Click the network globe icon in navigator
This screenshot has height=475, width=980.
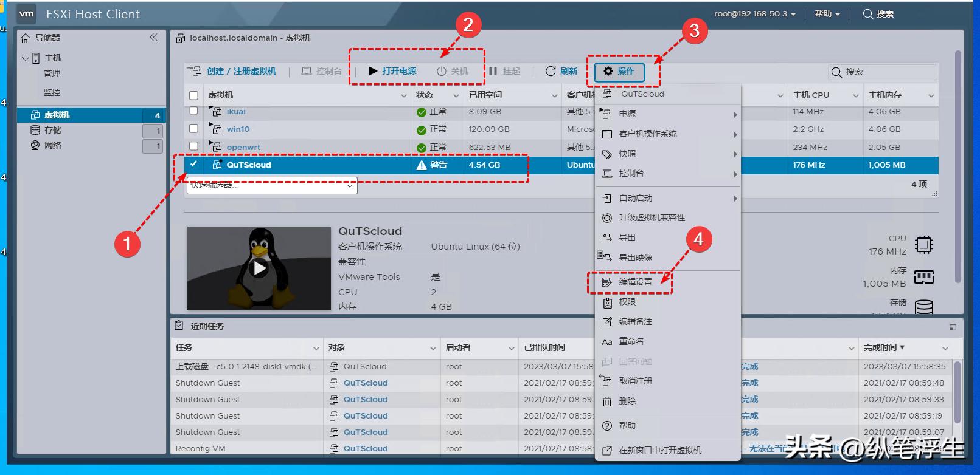coord(35,145)
